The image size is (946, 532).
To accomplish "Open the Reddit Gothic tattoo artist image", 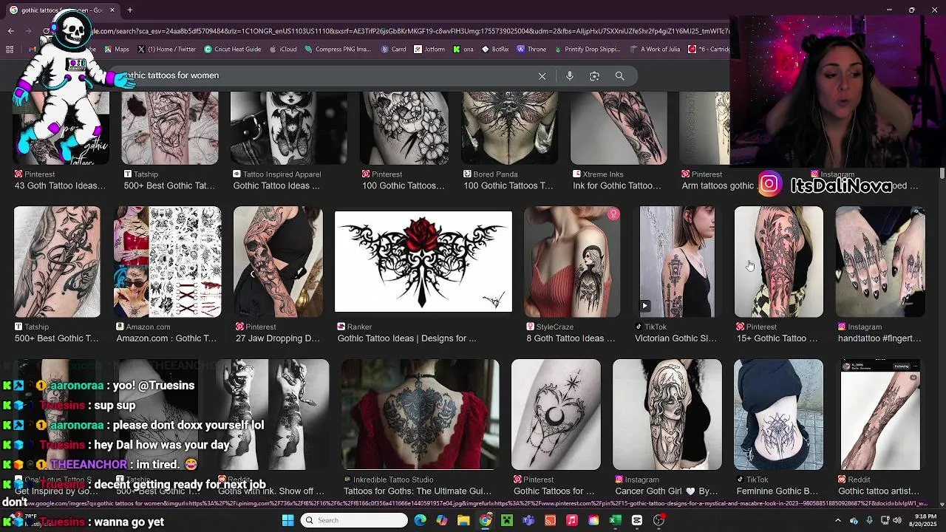I will point(879,414).
